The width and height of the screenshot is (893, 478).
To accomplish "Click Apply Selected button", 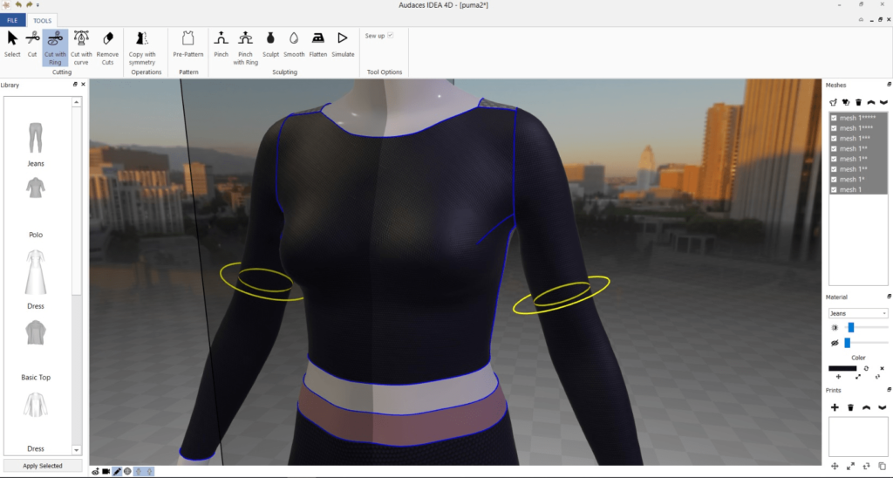I will pyautogui.click(x=43, y=466).
